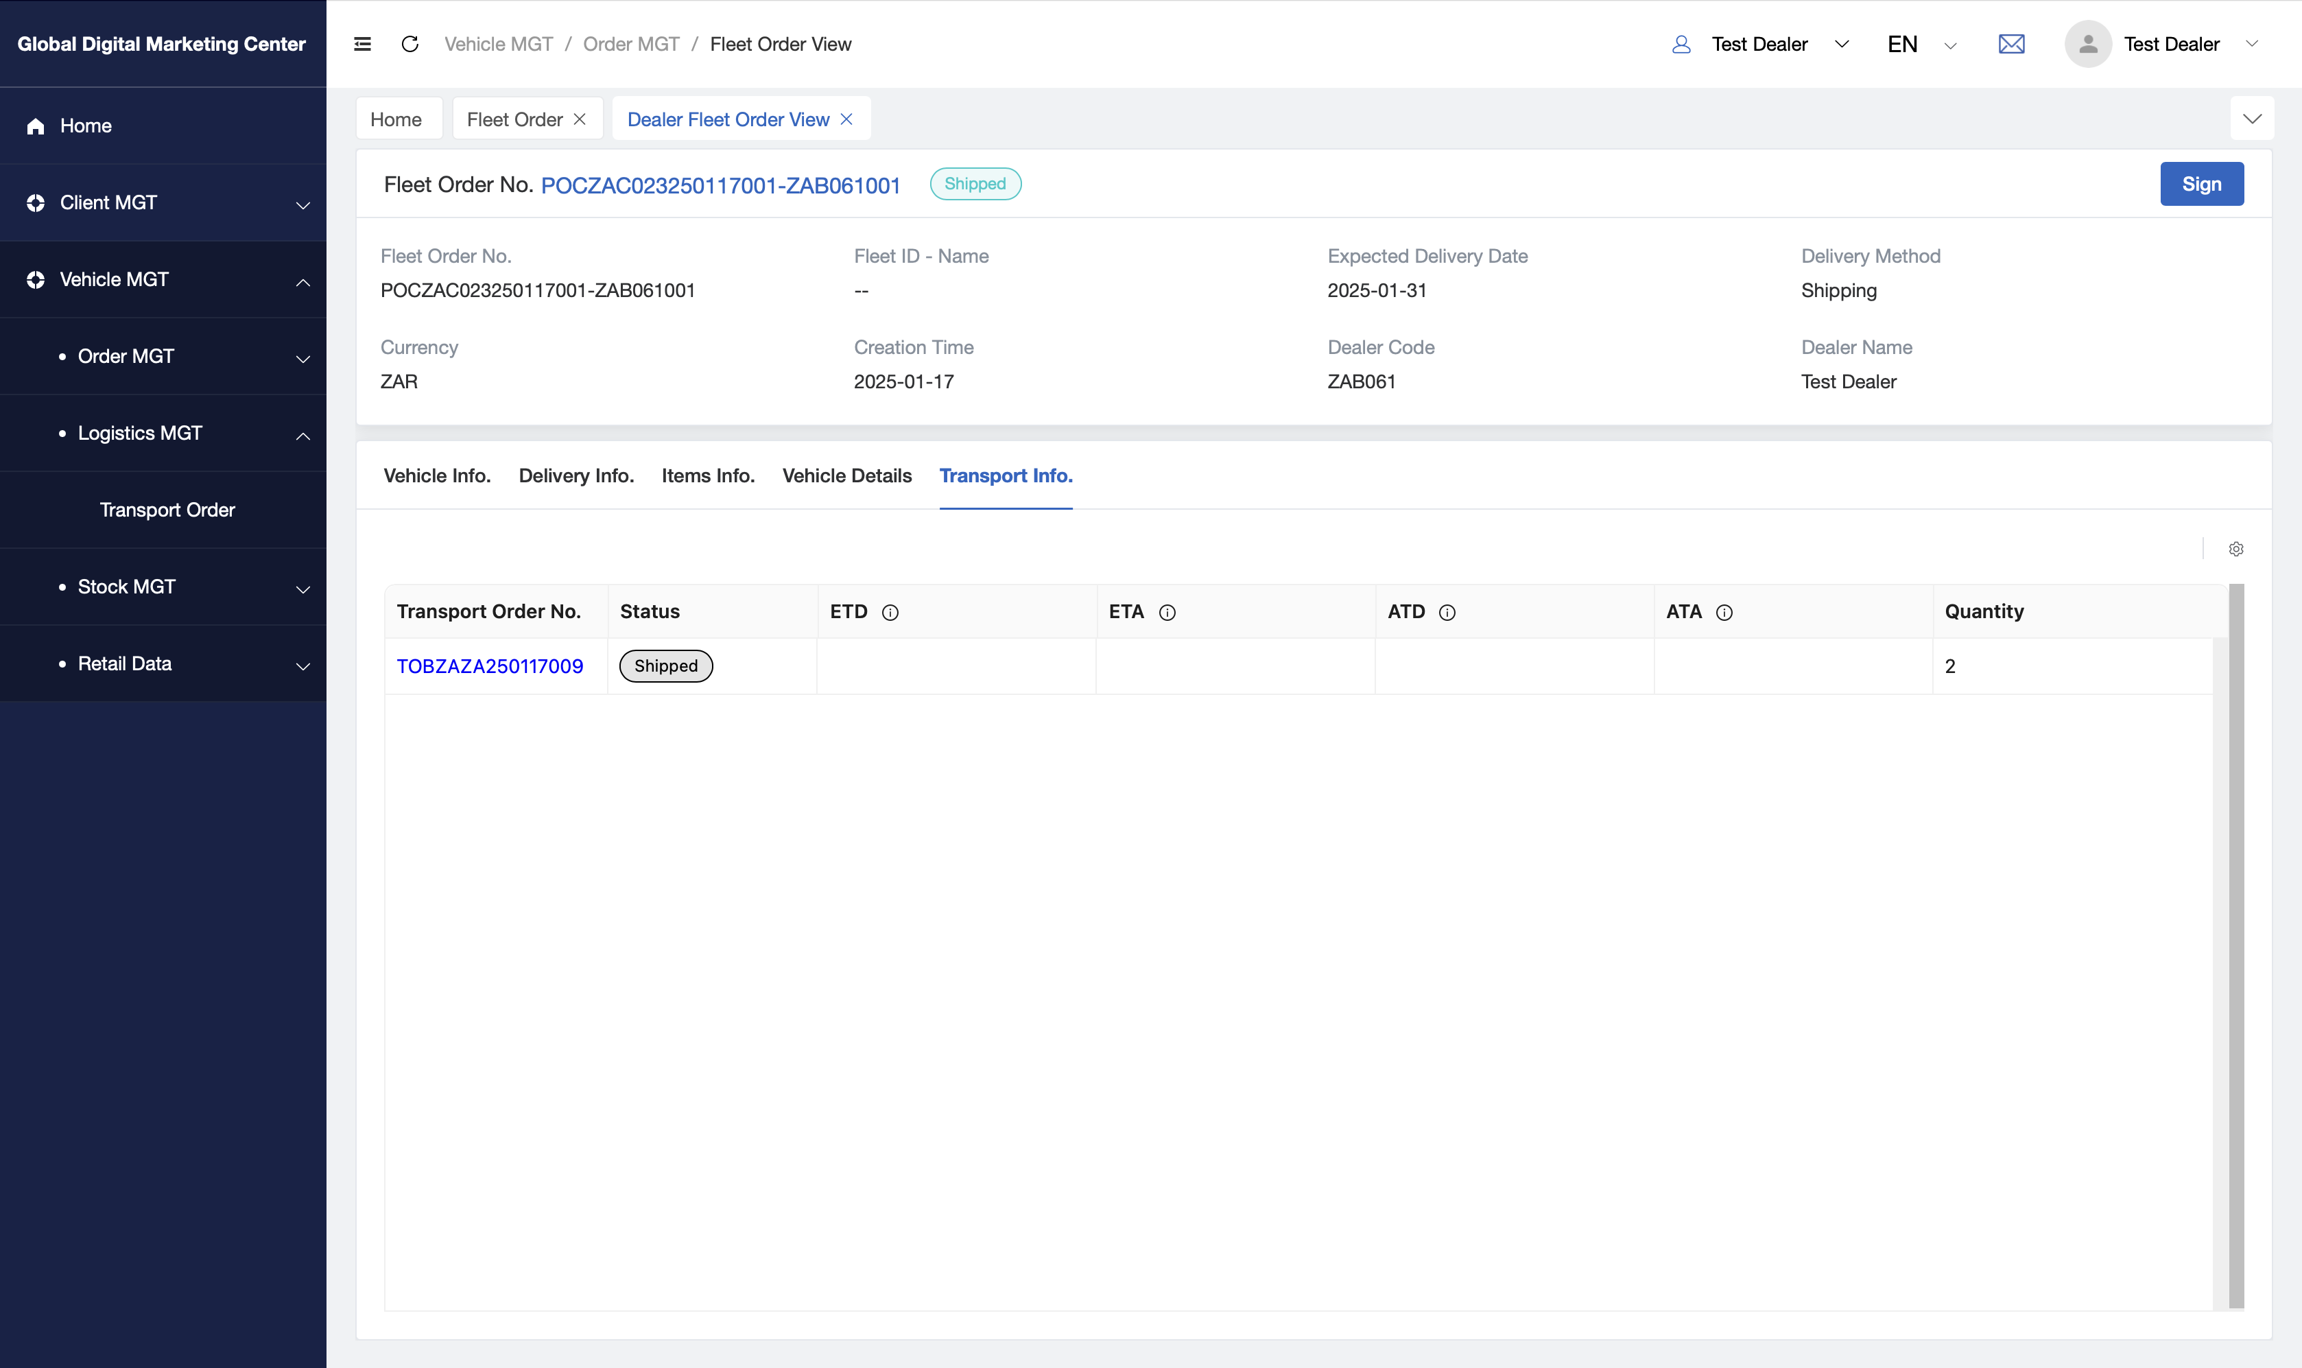Click the Currency value ZAR
The height and width of the screenshot is (1368, 2302).
(399, 381)
